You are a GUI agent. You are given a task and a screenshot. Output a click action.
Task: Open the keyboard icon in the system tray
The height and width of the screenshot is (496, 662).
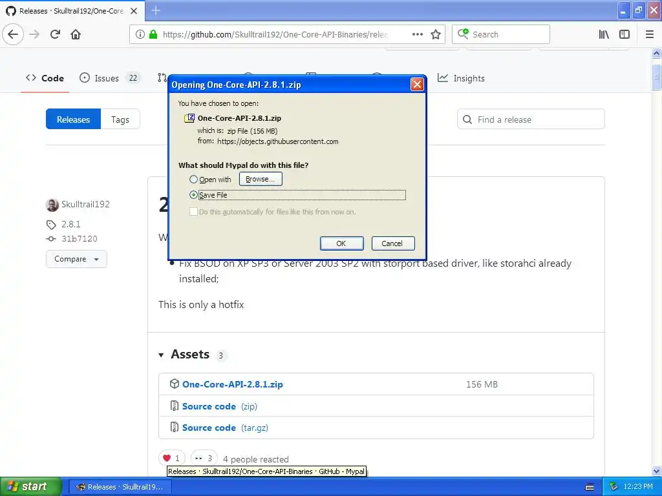coord(590,487)
